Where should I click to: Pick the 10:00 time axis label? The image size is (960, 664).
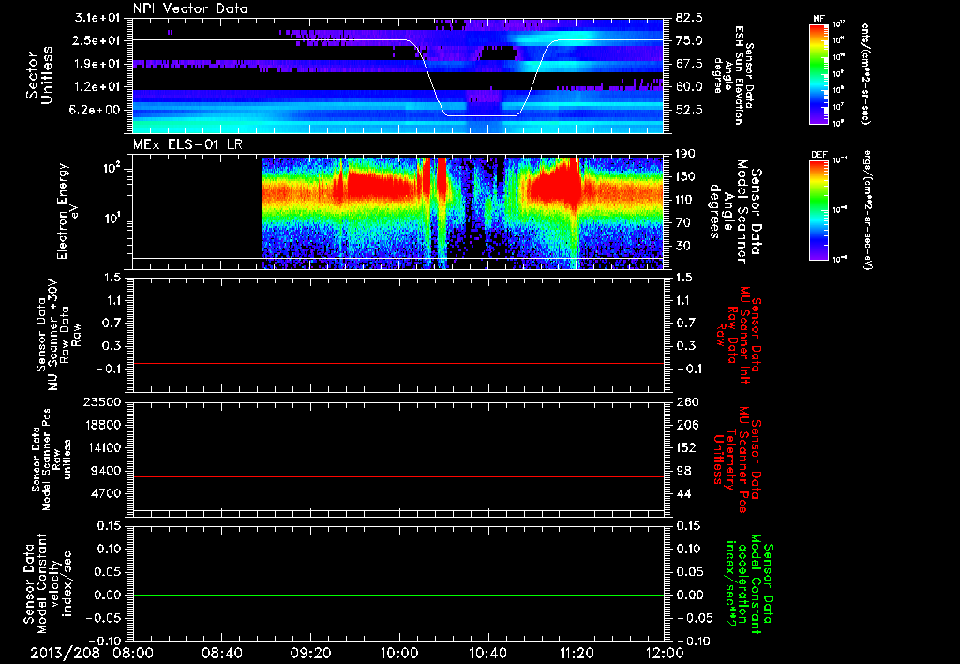point(398,652)
